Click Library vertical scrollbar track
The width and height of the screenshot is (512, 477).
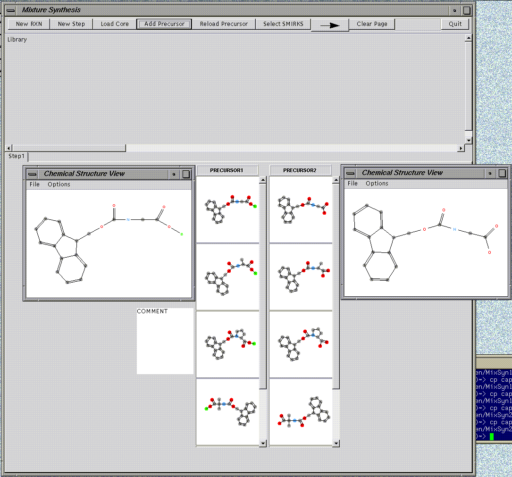point(469,134)
